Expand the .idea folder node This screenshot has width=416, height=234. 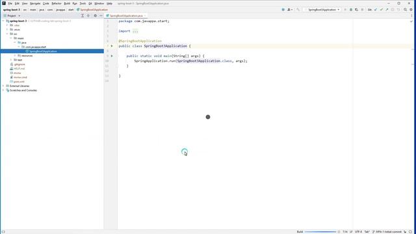pyautogui.click(x=7, y=25)
